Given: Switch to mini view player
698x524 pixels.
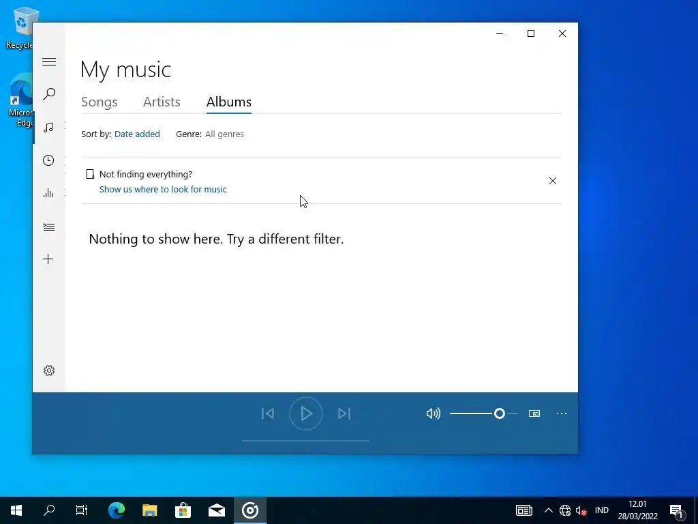Looking at the screenshot, I should [x=534, y=414].
